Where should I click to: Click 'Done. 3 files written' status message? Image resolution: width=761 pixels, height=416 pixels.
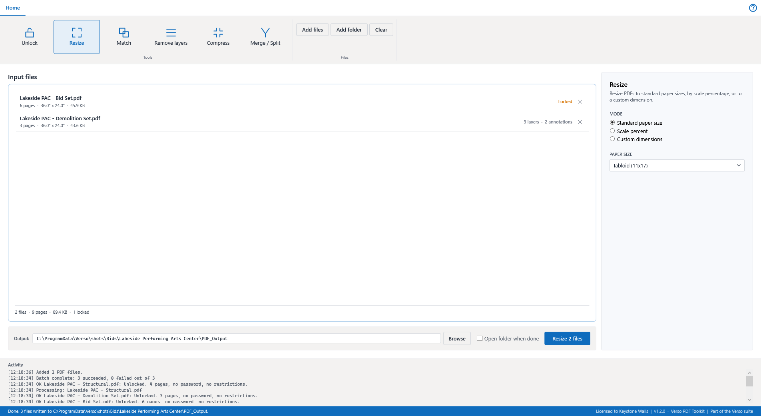pos(108,411)
